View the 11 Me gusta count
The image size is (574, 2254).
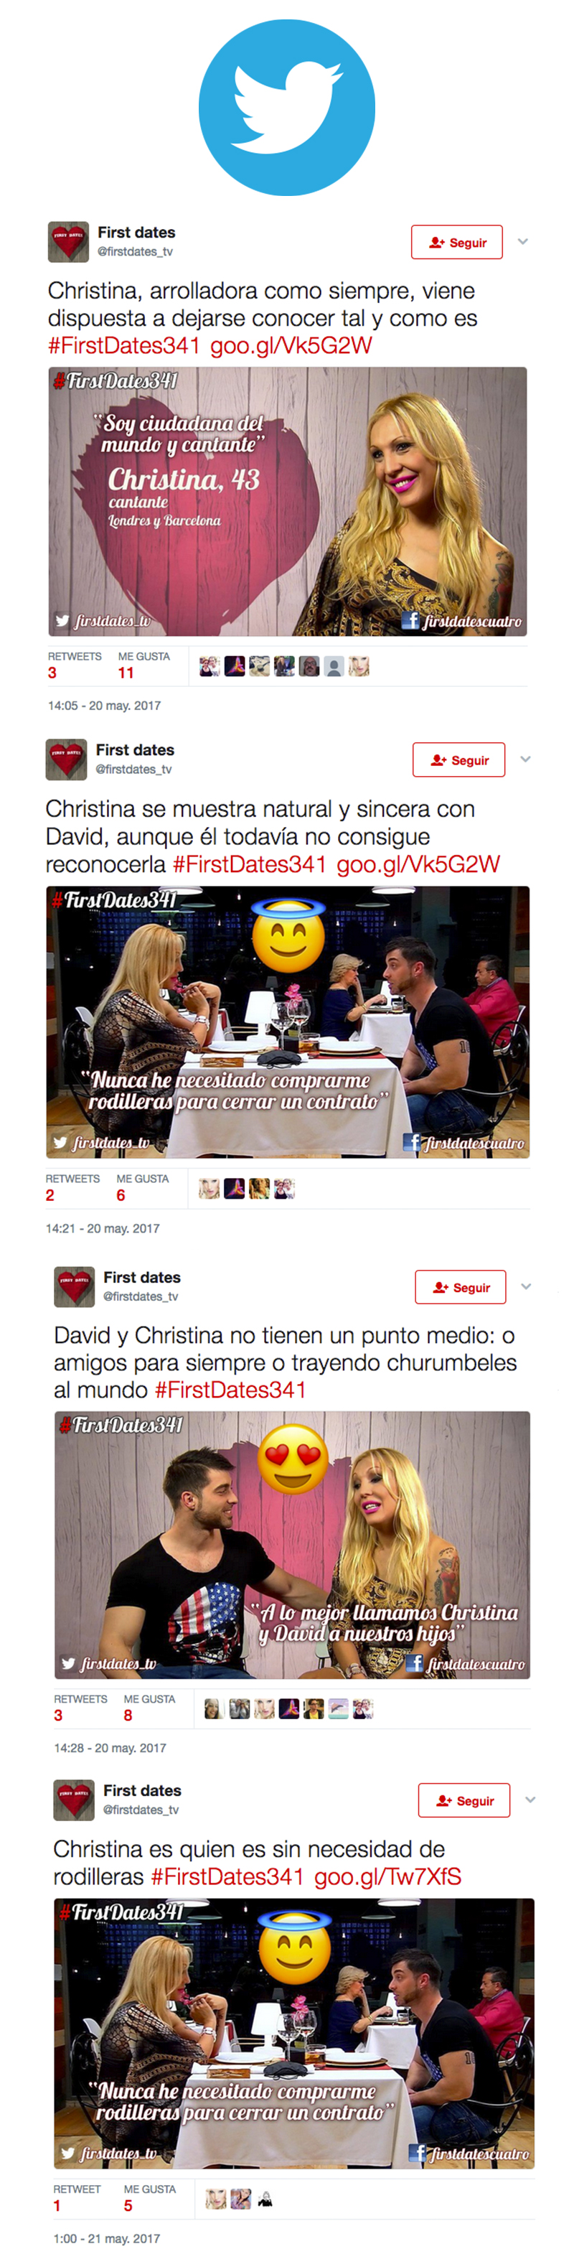(126, 673)
